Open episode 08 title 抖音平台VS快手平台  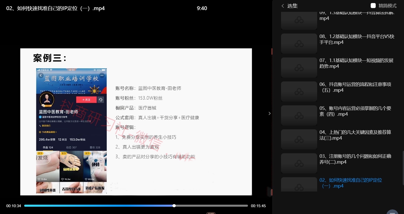point(357,39)
